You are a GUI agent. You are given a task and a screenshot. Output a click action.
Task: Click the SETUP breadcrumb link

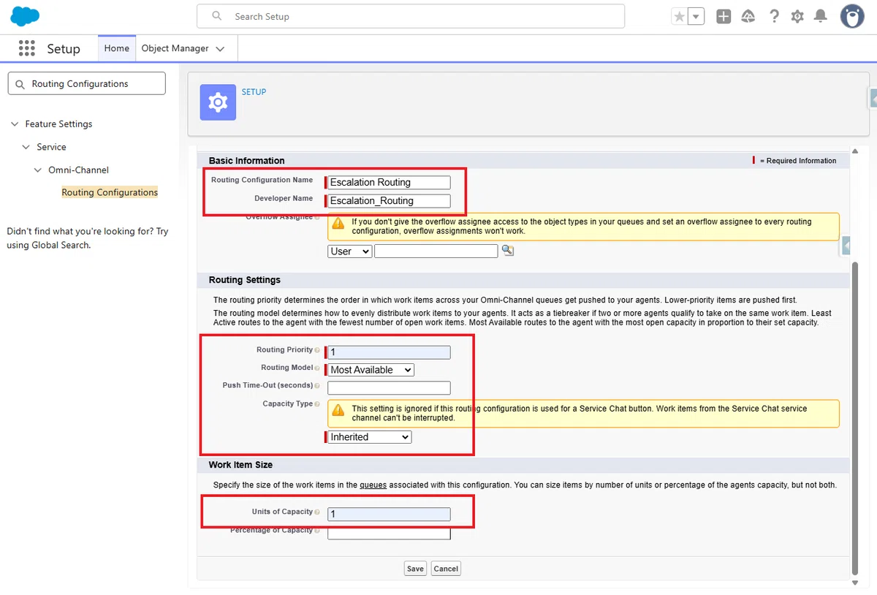click(x=254, y=92)
